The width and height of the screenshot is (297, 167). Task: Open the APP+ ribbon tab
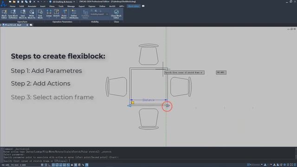click(x=122, y=6)
